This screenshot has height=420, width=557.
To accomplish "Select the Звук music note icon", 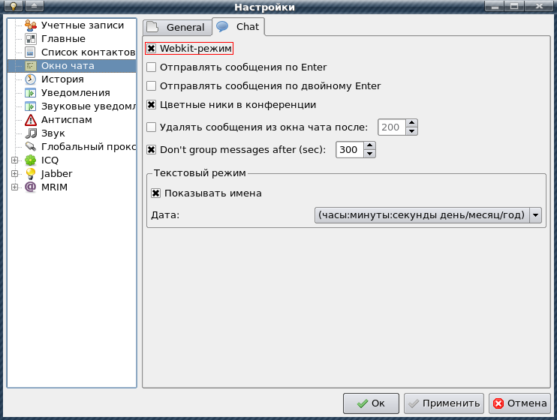I will coord(31,133).
